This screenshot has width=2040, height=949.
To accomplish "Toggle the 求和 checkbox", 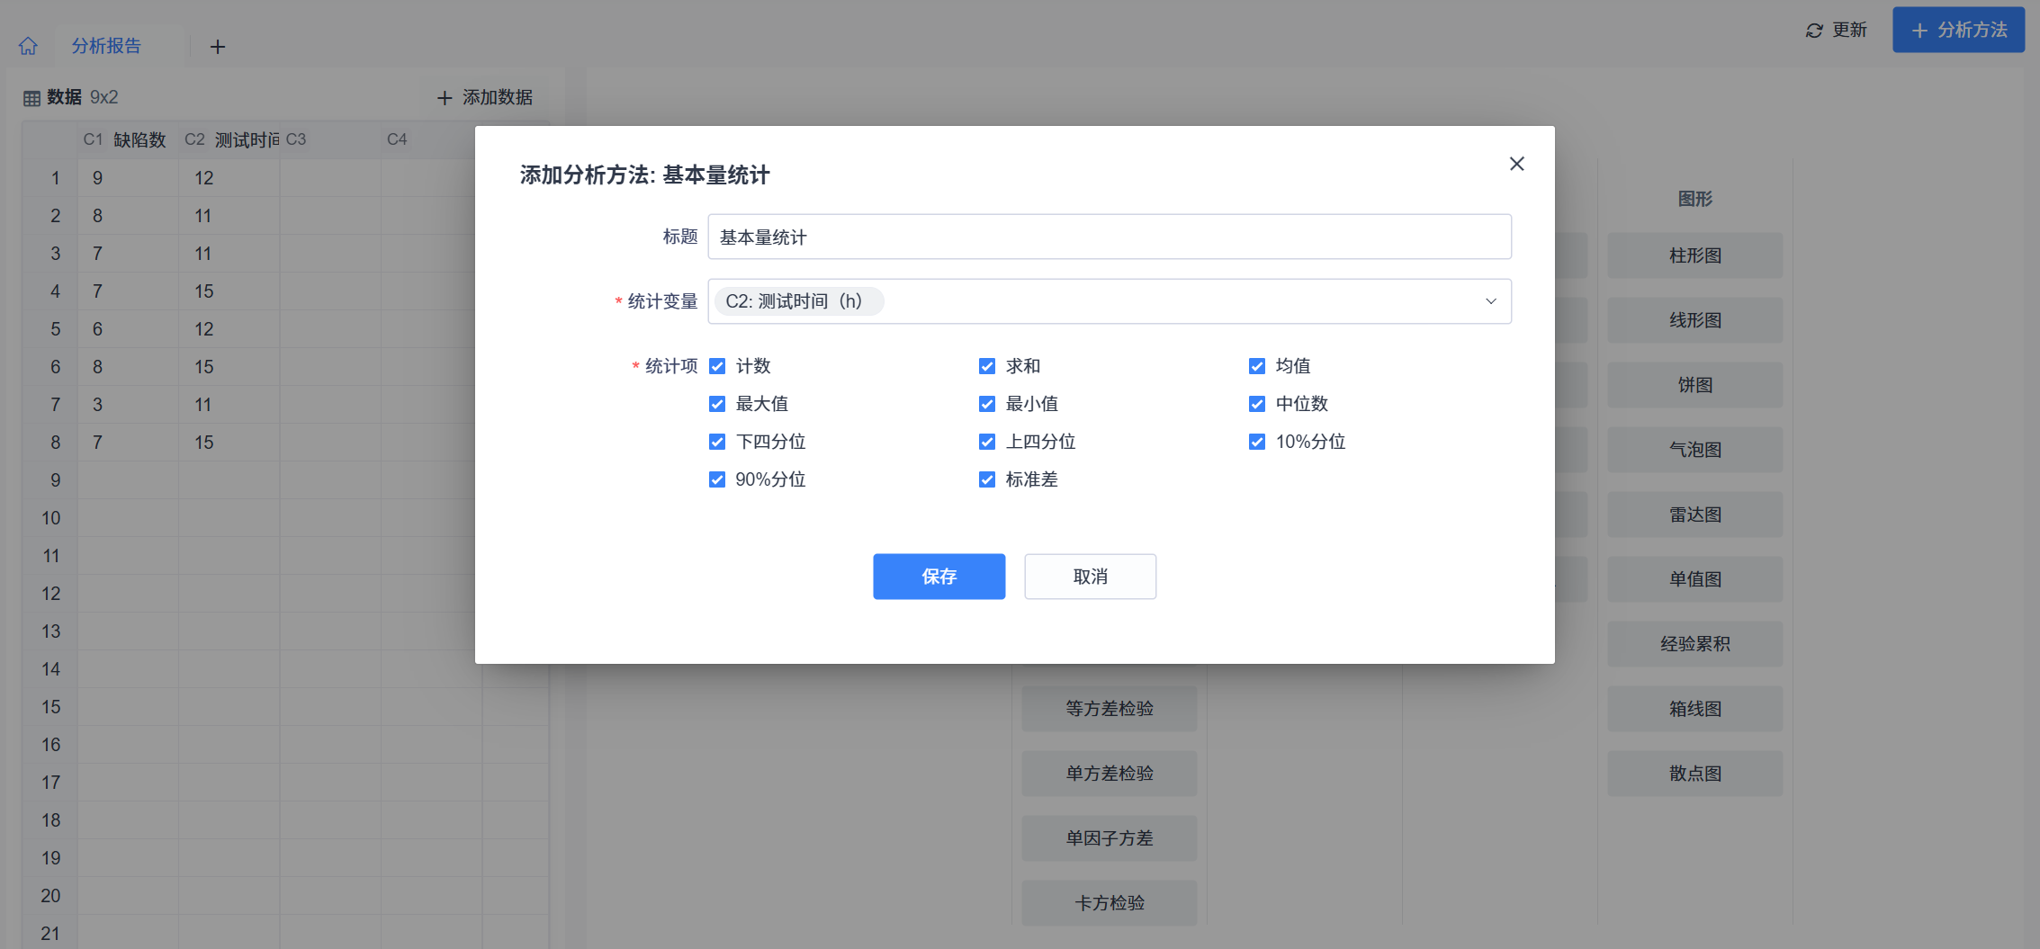I will pyautogui.click(x=987, y=366).
